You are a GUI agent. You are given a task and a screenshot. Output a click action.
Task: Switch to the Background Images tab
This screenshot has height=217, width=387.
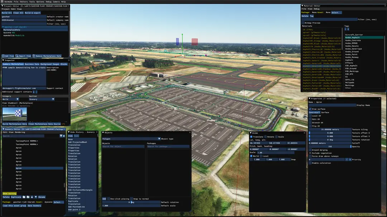[49, 64]
